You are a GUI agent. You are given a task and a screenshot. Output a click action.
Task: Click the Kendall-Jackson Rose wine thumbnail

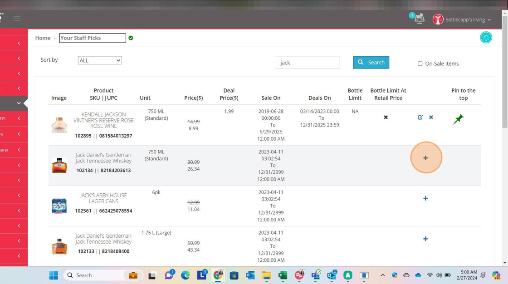pos(59,125)
